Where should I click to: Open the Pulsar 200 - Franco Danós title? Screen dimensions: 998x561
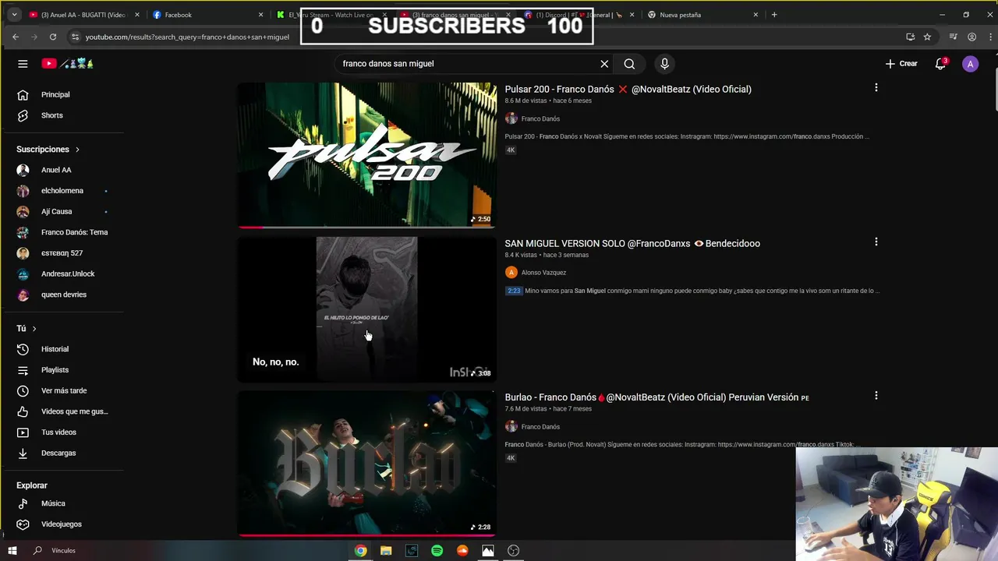click(x=628, y=90)
